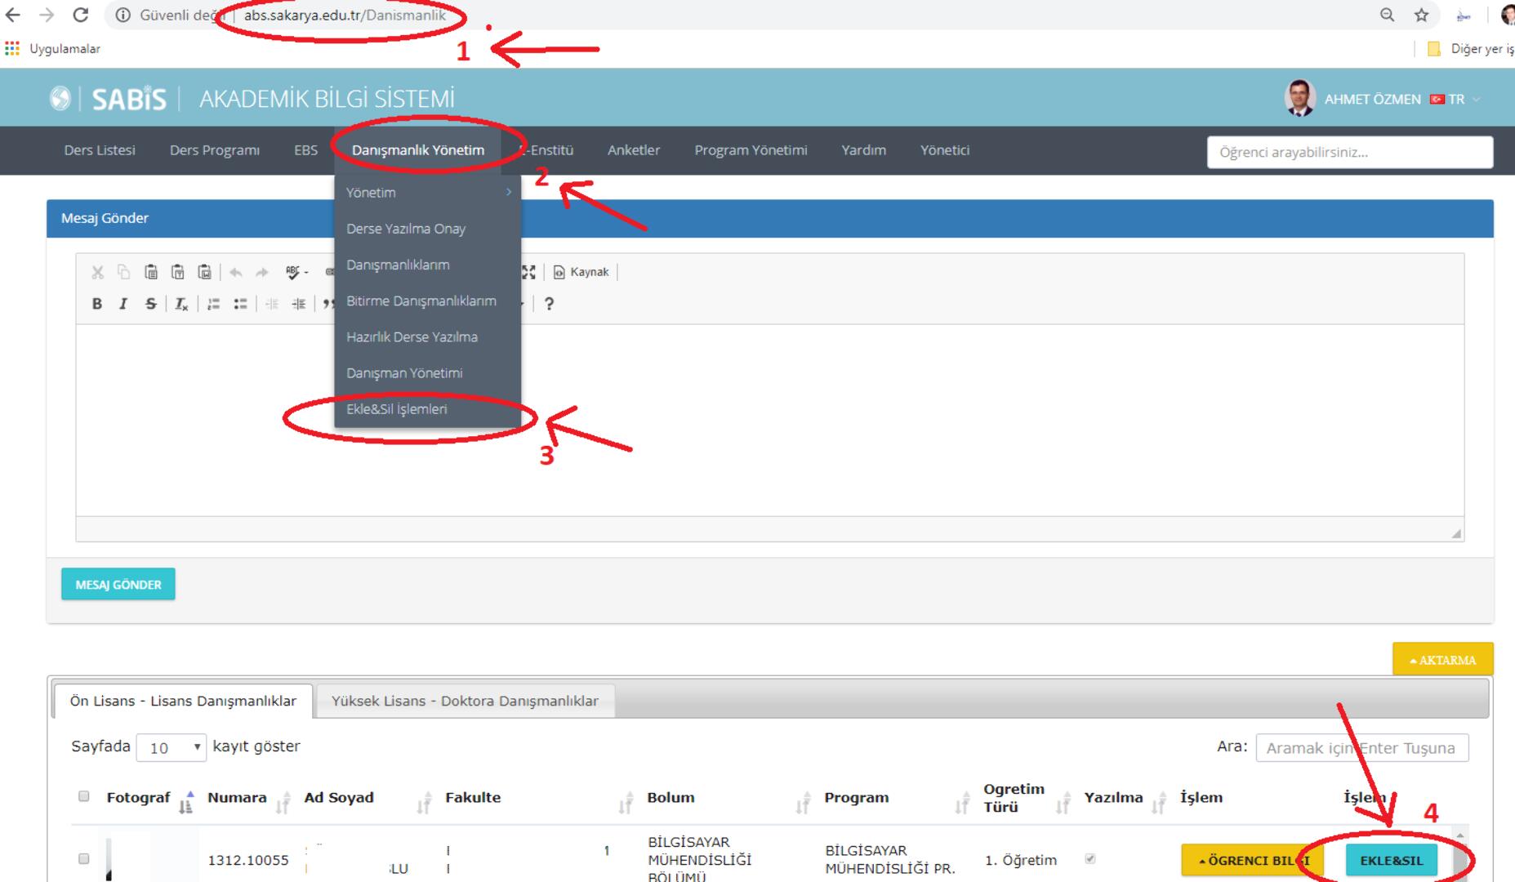The height and width of the screenshot is (882, 1515).
Task: Tick the checkbox for student 1312.10055
Action: pos(83,859)
